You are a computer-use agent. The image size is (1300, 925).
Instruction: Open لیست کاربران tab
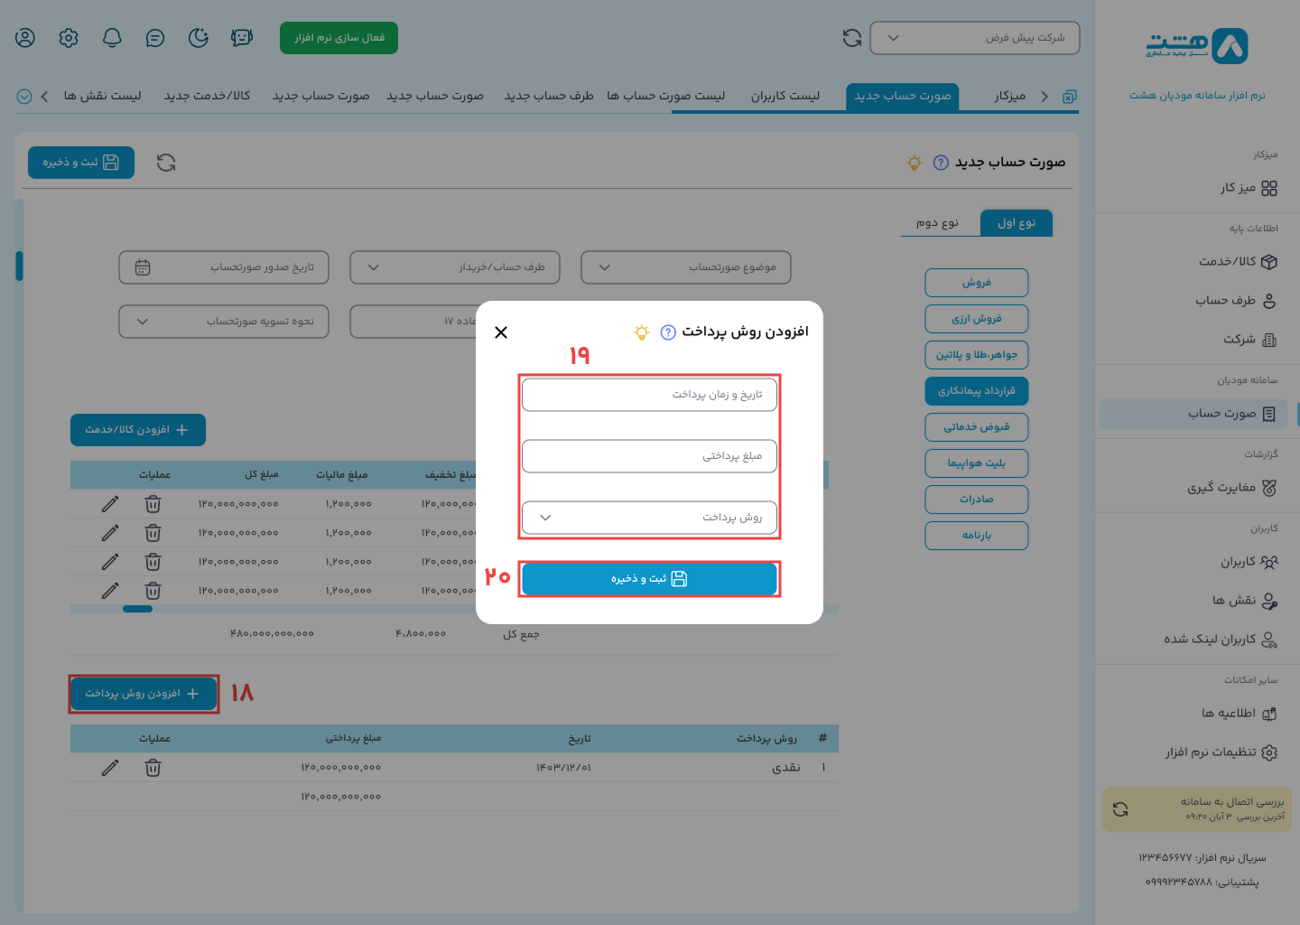[785, 96]
